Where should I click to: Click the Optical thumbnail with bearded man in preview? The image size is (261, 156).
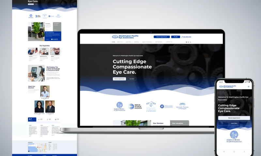[55, 51]
